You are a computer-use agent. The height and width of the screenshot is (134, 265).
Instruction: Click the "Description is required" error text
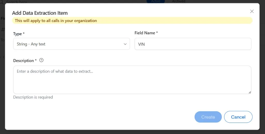pos(33,97)
